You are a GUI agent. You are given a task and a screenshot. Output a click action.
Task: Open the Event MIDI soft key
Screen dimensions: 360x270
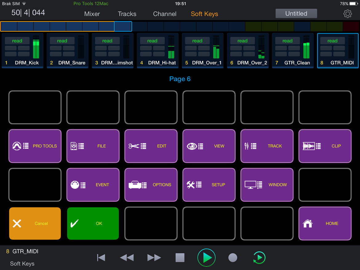point(93,185)
